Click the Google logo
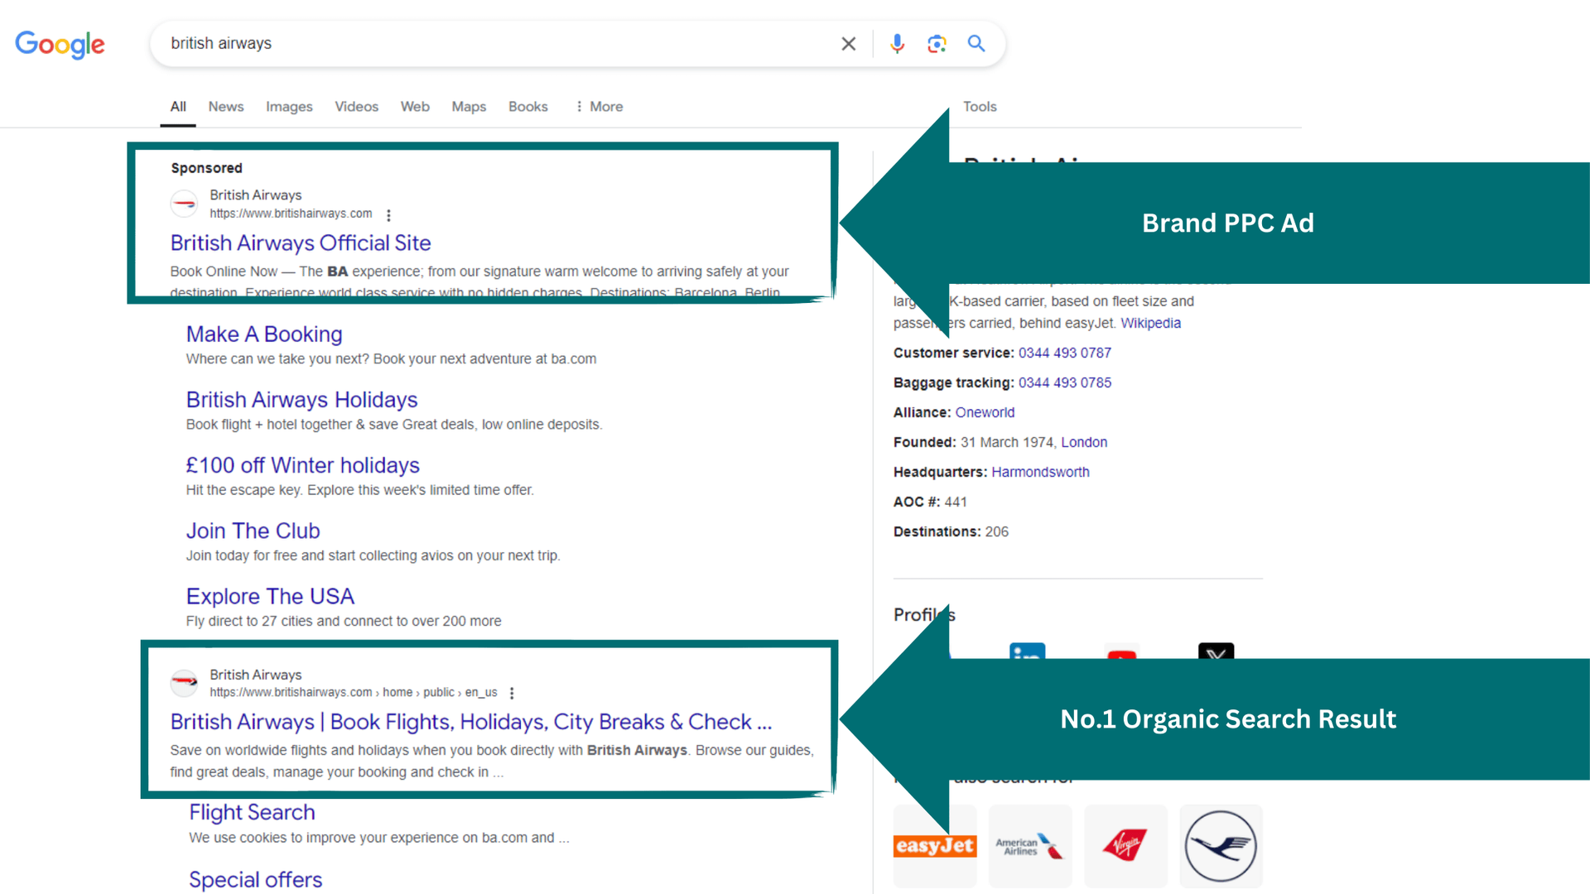Image resolution: width=1590 pixels, height=894 pixels. coord(60,45)
